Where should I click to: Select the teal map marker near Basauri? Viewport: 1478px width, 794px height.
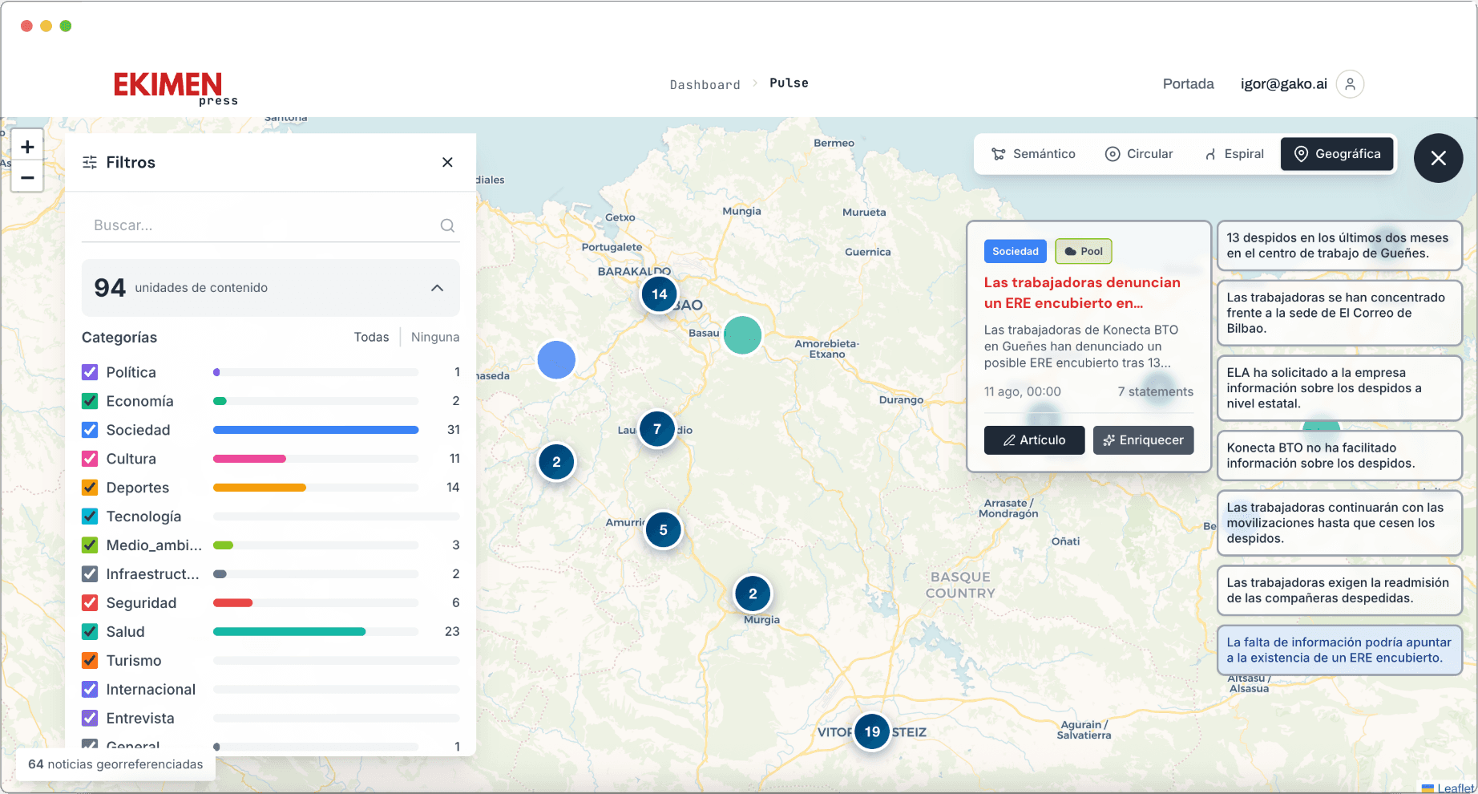742,335
